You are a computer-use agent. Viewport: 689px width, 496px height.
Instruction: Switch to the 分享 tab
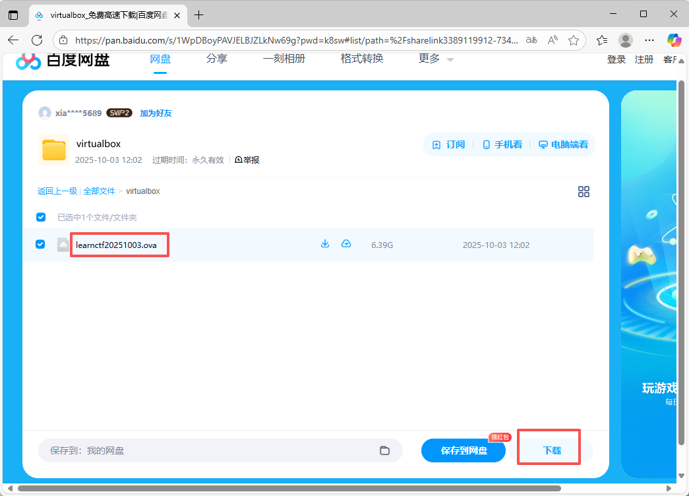pos(216,59)
